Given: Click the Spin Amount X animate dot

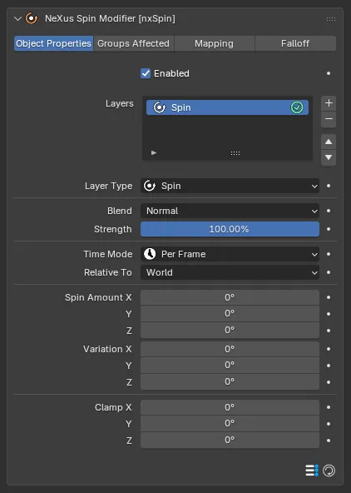Looking at the screenshot, I should pyautogui.click(x=329, y=297).
